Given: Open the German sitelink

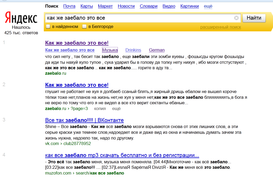Looking at the screenshot, I should (157, 50).
